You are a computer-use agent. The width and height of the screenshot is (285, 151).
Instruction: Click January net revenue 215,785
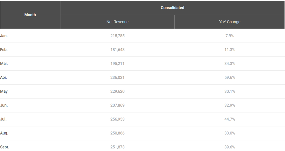[117, 36]
